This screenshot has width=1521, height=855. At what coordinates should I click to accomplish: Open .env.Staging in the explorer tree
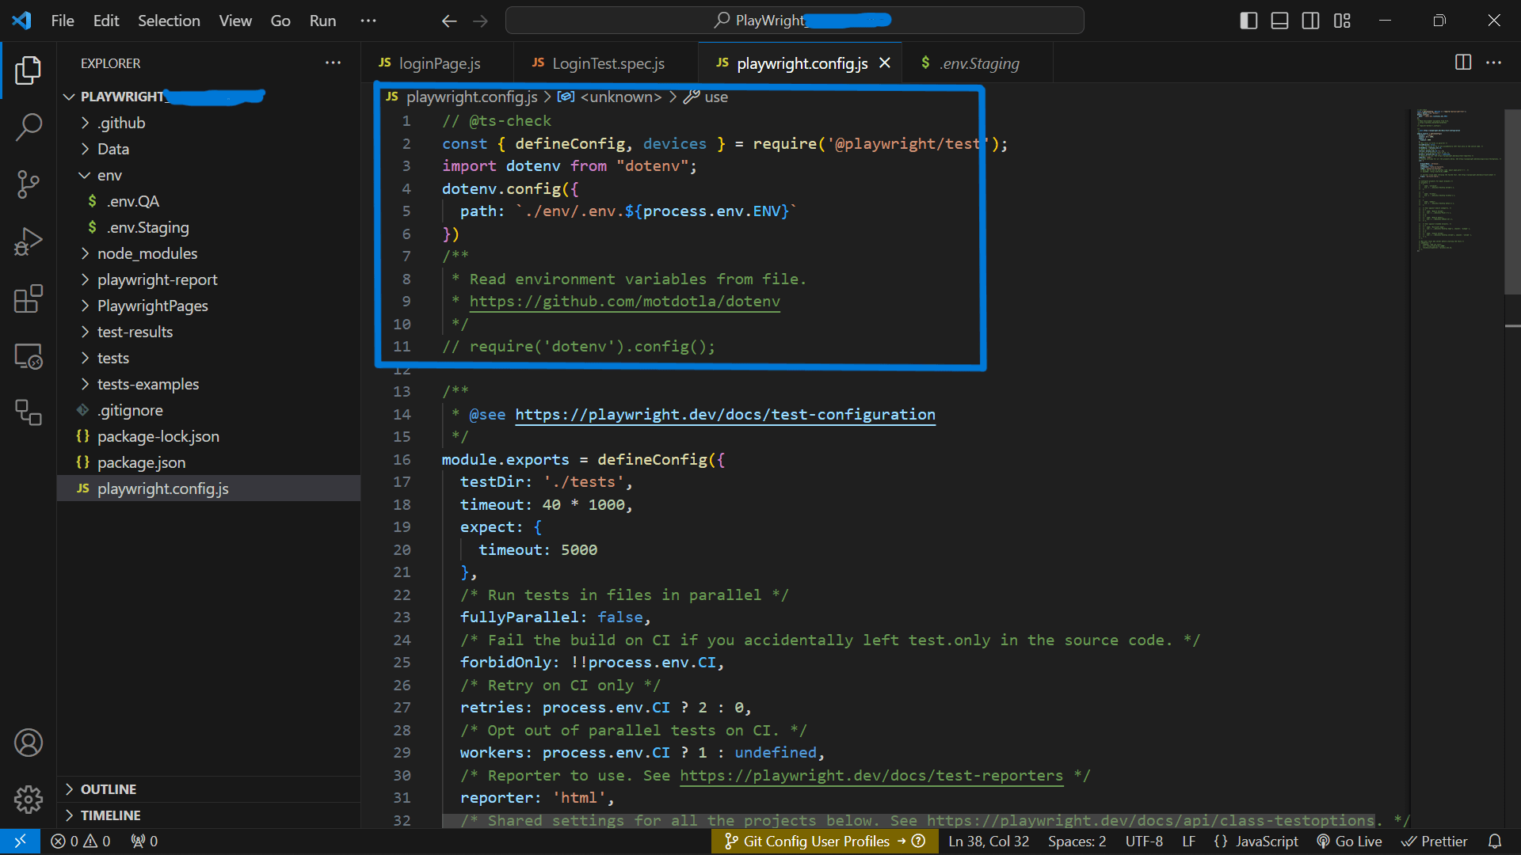click(x=208, y=227)
